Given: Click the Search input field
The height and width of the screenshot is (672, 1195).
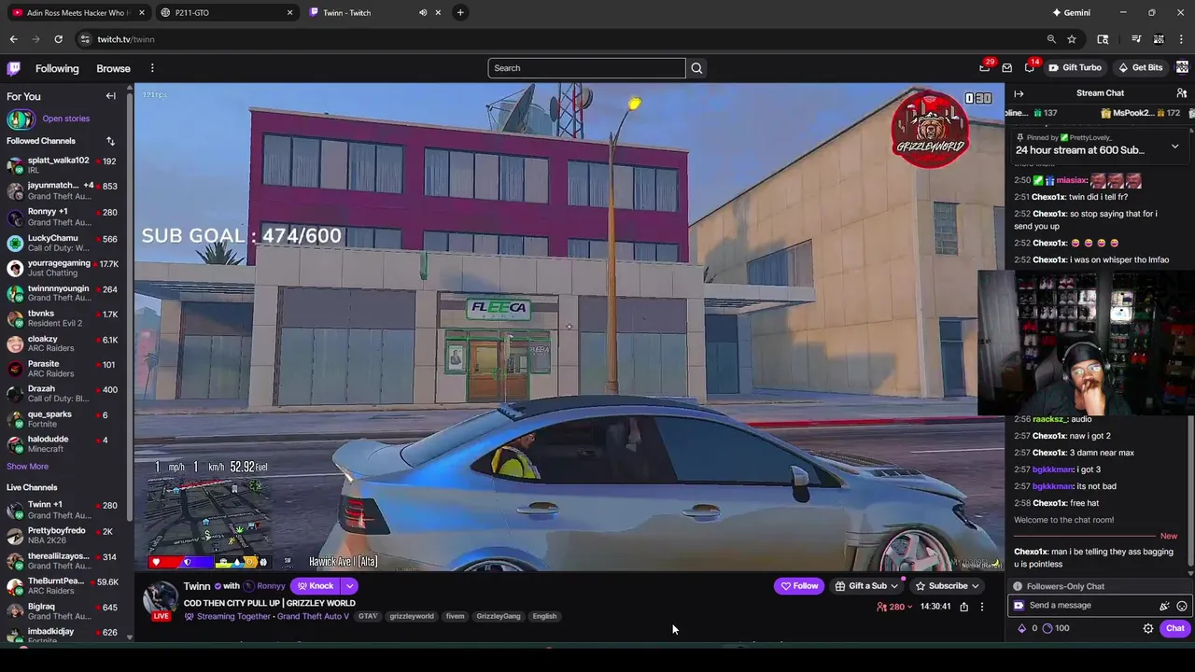Looking at the screenshot, I should (586, 68).
